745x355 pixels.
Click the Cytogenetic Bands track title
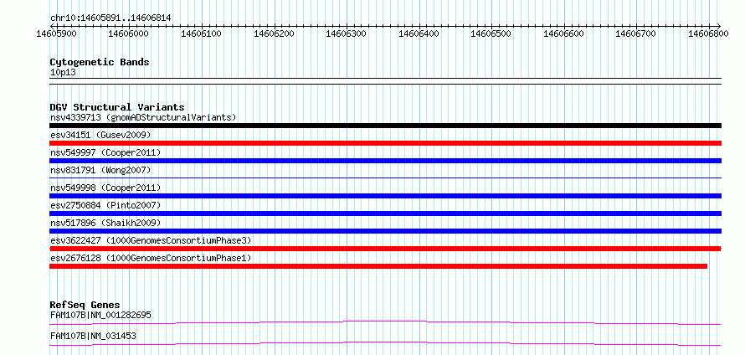100,62
